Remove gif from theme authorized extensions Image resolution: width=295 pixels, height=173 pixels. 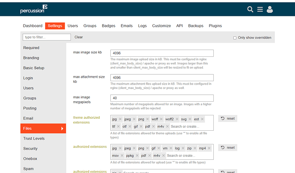coord(141,126)
